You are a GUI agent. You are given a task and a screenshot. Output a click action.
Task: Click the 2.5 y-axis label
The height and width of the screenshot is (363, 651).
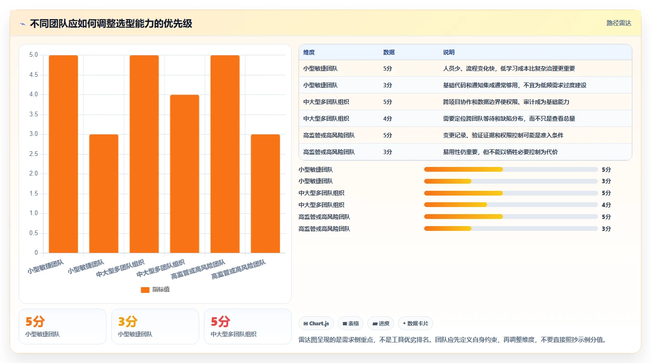click(33, 154)
